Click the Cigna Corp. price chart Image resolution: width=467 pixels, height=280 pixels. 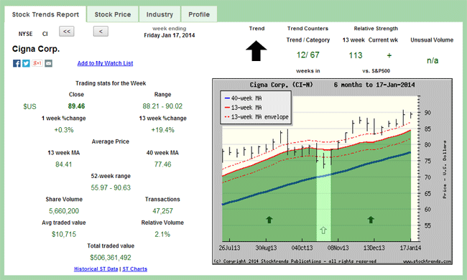click(x=332, y=172)
